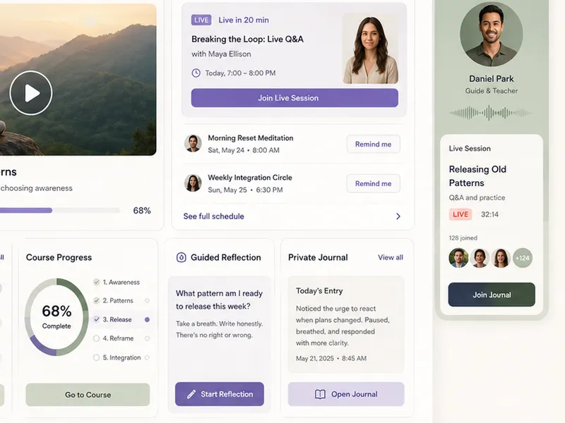The width and height of the screenshot is (565, 423).
Task: Toggle the 2. Patterns checkmark
Action: click(x=97, y=300)
